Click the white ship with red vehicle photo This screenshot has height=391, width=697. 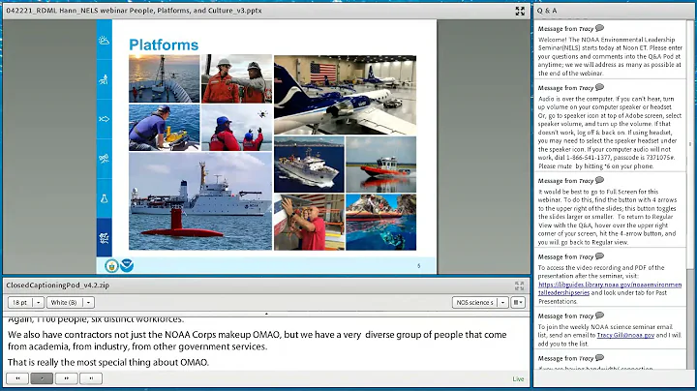coord(200,201)
